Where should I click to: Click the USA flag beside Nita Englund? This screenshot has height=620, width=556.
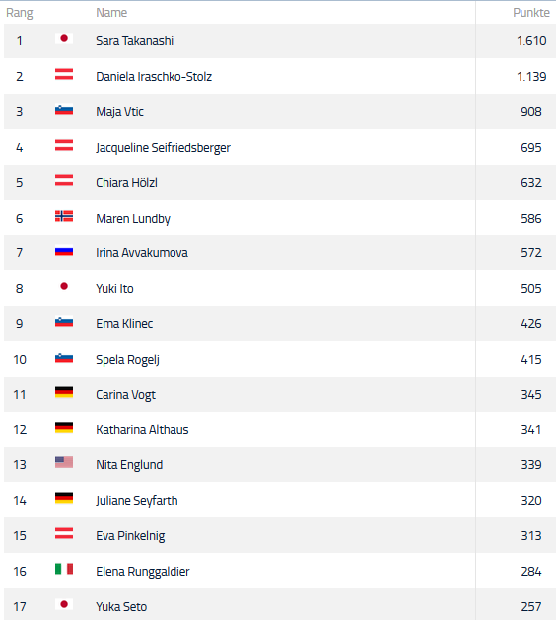pyautogui.click(x=64, y=462)
